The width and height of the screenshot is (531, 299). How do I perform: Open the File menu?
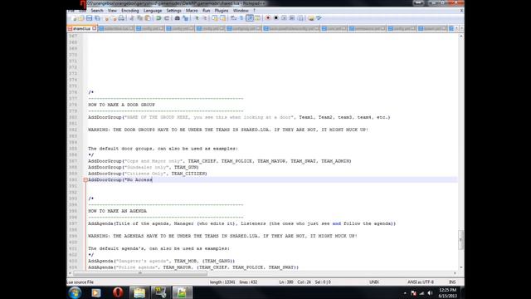pos(71,11)
